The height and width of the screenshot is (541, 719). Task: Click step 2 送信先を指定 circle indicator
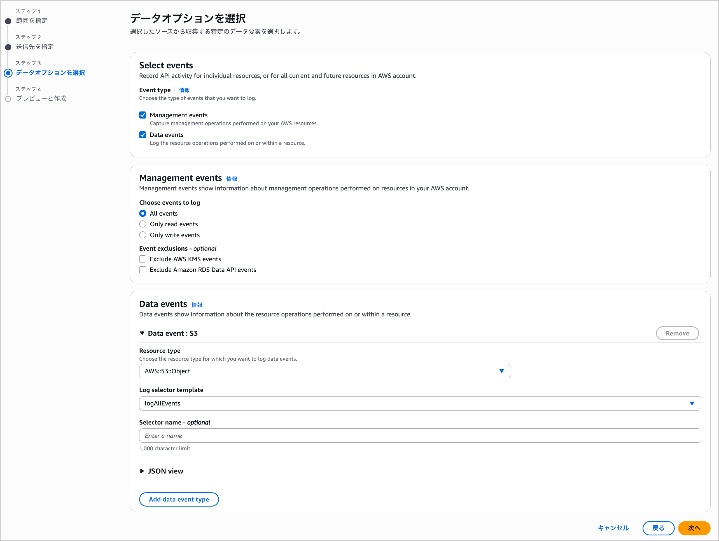pyautogui.click(x=8, y=47)
